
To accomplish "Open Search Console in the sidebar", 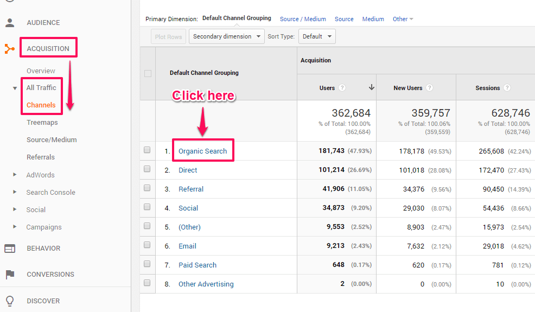I will [x=51, y=193].
